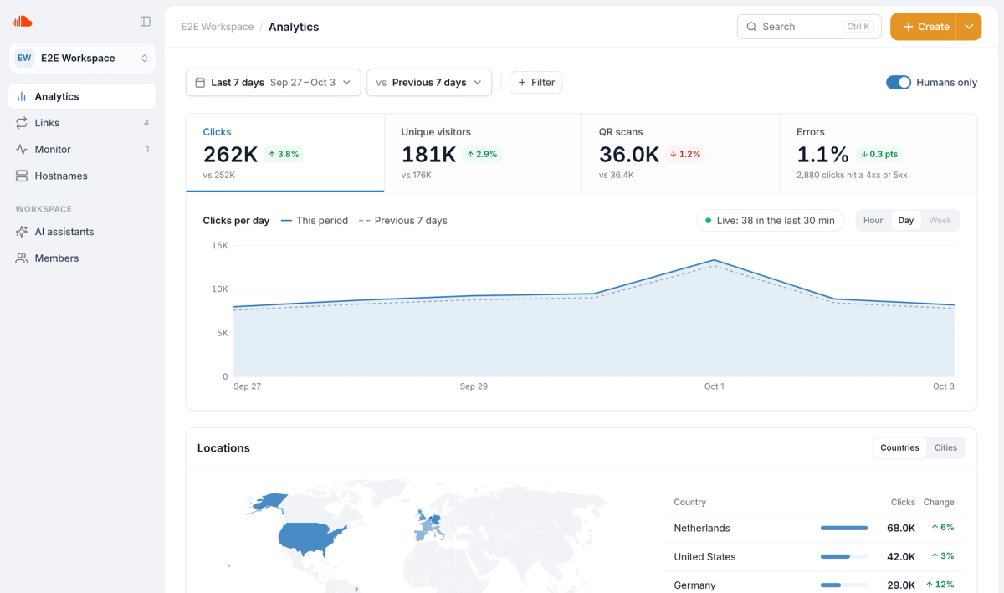This screenshot has width=1004, height=593.
Task: Select the QR scans metric card
Action: click(x=680, y=153)
